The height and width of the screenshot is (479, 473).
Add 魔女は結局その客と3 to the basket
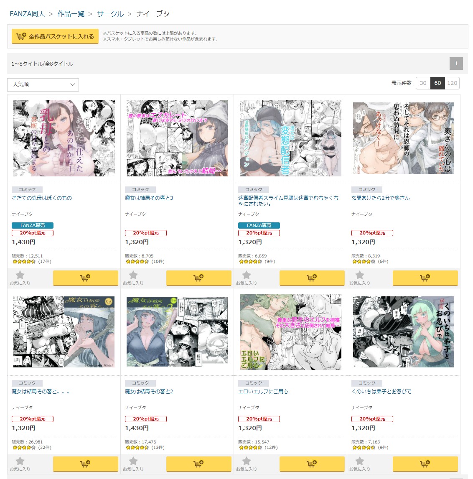(x=198, y=278)
